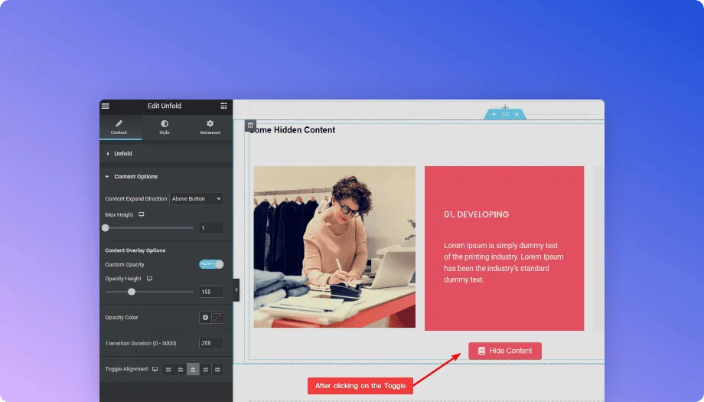Open the widgets grid icon in panel header
Screen dimensions: 704x402
(x=223, y=106)
